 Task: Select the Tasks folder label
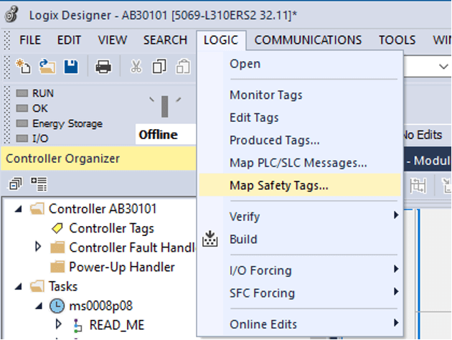pyautogui.click(x=63, y=286)
